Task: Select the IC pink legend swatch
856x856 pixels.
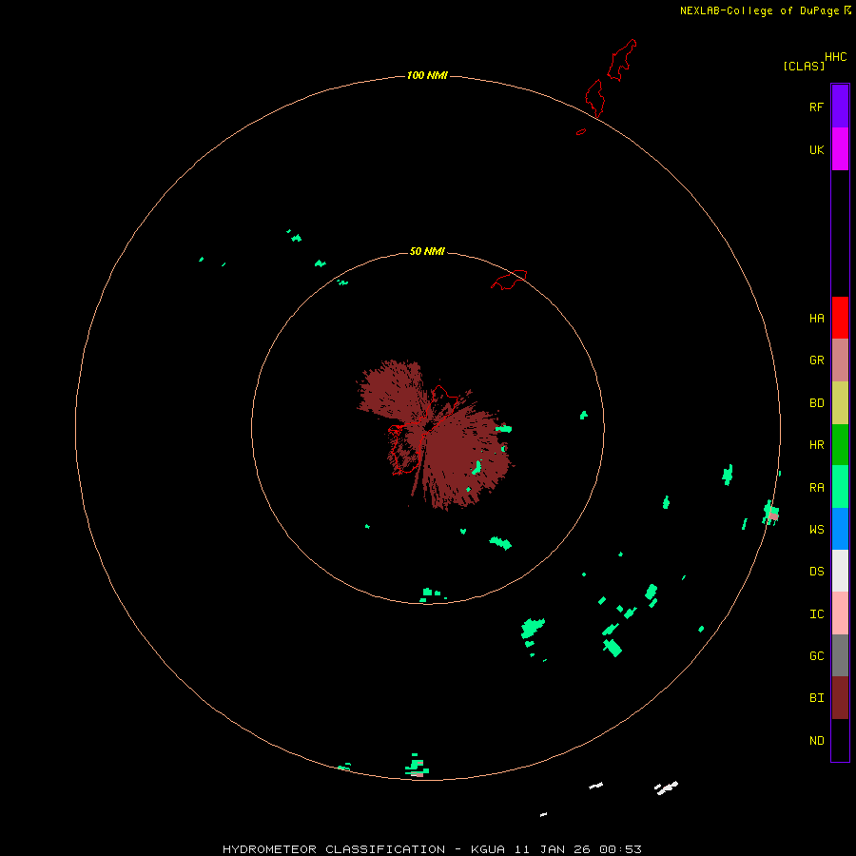Action: pos(840,613)
